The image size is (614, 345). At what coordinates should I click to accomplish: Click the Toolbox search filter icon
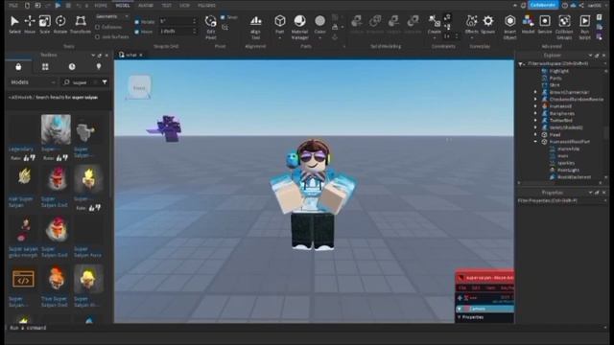click(105, 82)
